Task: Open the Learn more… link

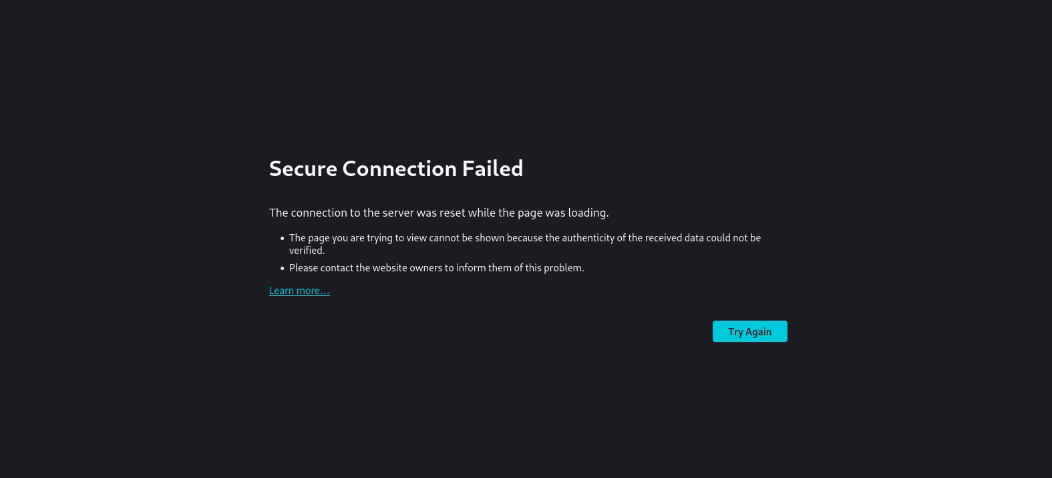Action: (299, 291)
